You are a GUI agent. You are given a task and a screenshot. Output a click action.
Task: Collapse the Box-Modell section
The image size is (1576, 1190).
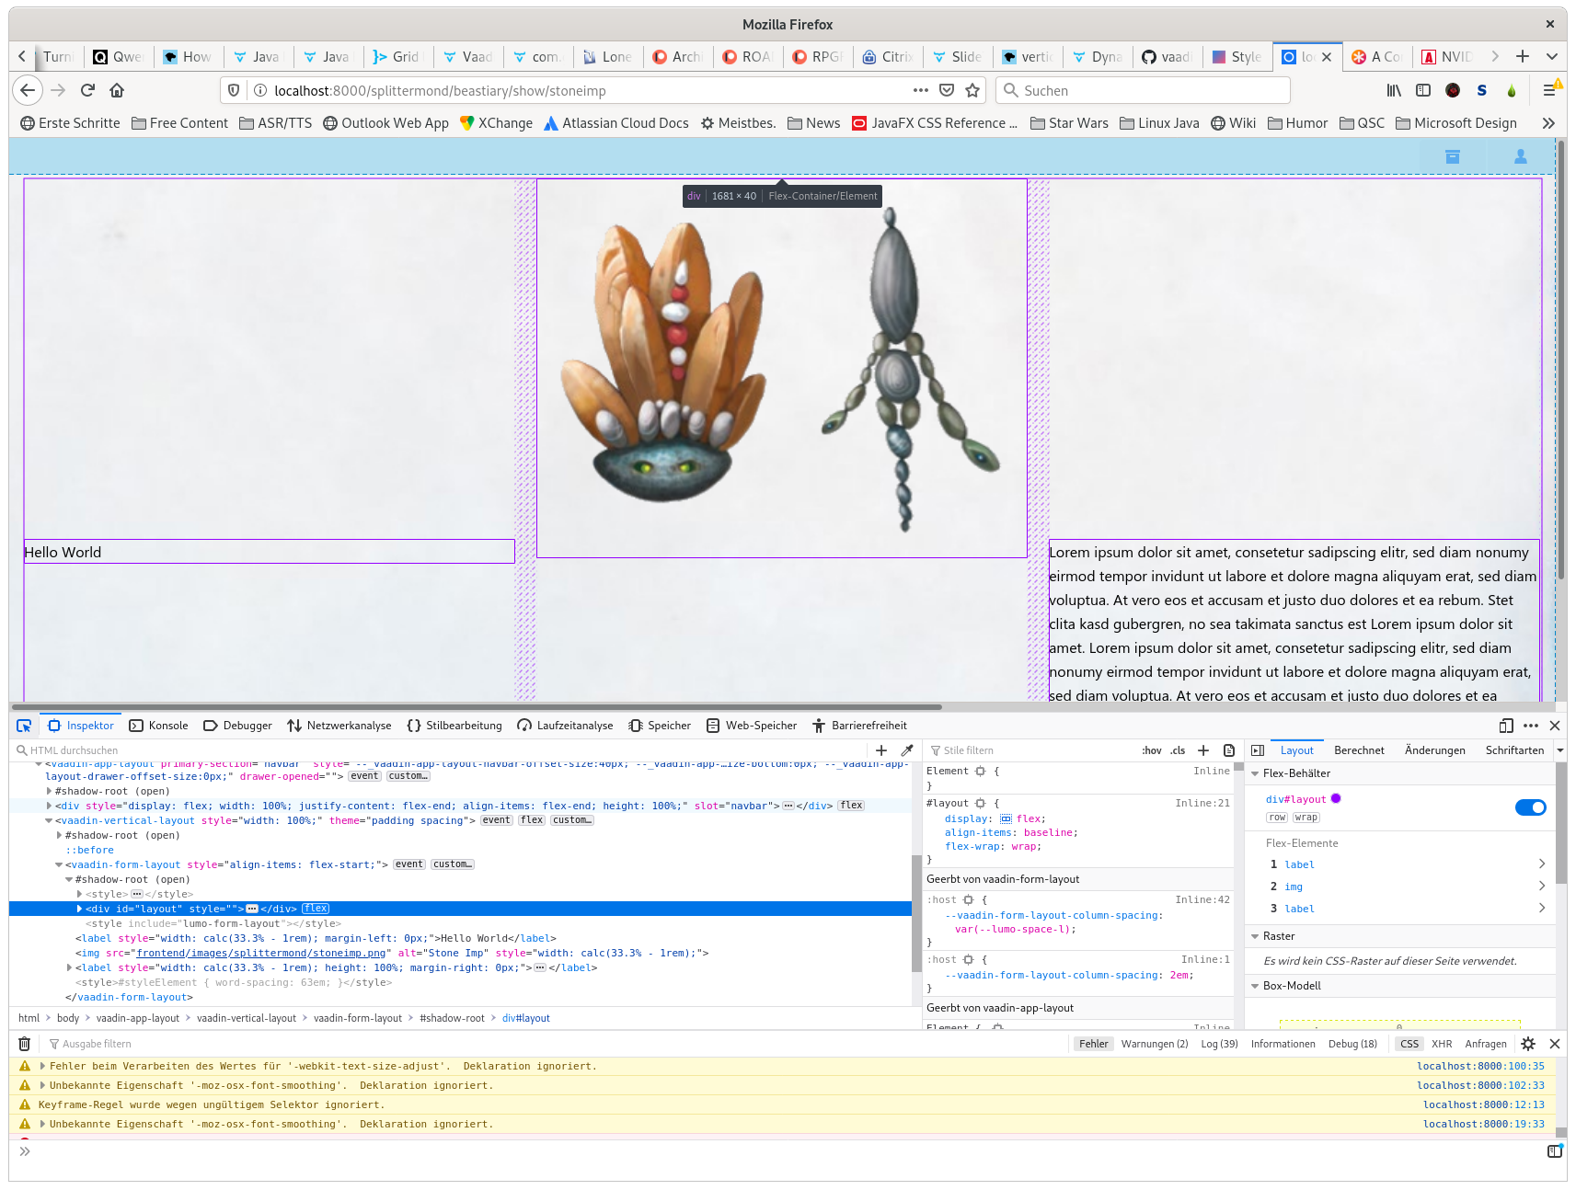(x=1255, y=986)
